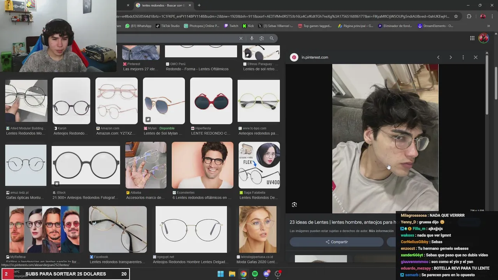This screenshot has width=498, height=280.
Task: Open in.pinterest.com source link
Action: 315,57
